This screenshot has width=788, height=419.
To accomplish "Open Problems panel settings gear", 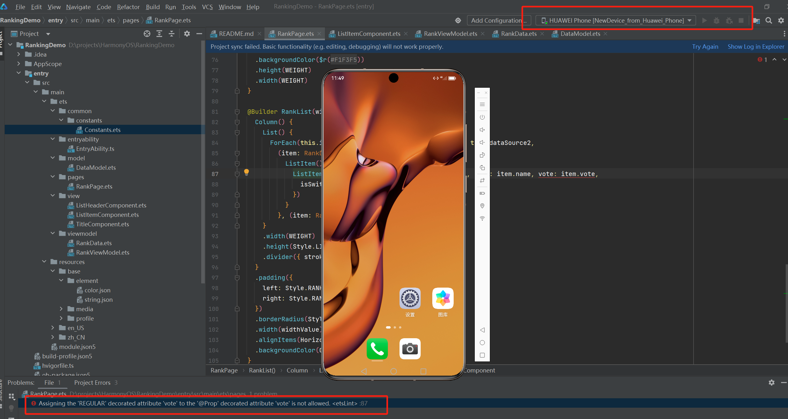I will (x=771, y=383).
